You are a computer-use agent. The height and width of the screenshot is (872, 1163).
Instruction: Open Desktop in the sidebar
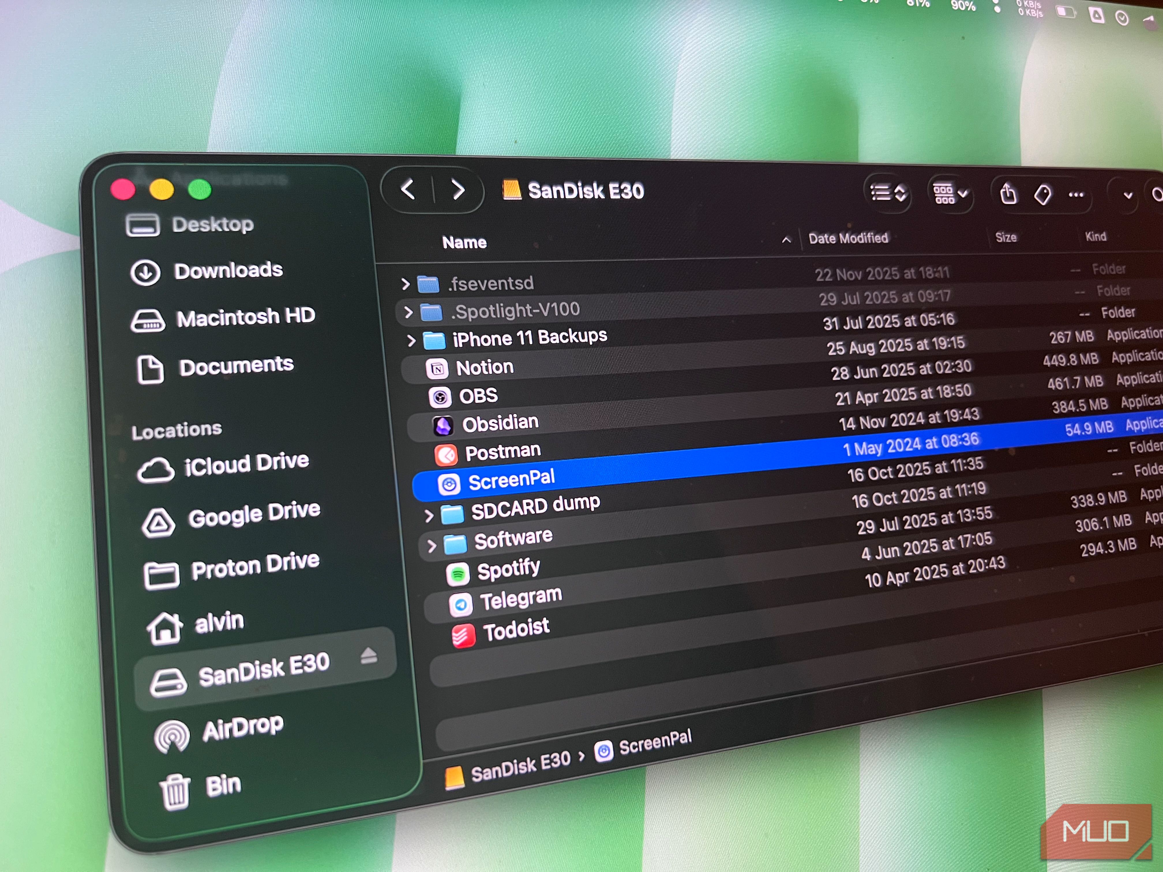pyautogui.click(x=190, y=225)
